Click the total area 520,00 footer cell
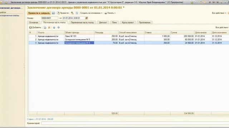This screenshot has width=229, height=128. [106, 113]
